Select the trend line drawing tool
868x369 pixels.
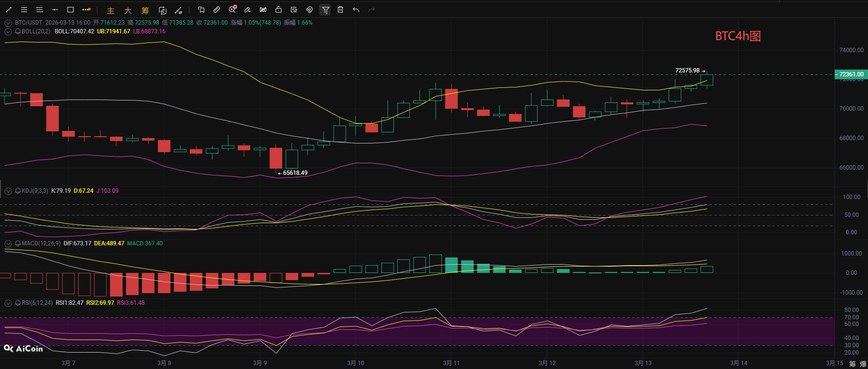[9, 10]
